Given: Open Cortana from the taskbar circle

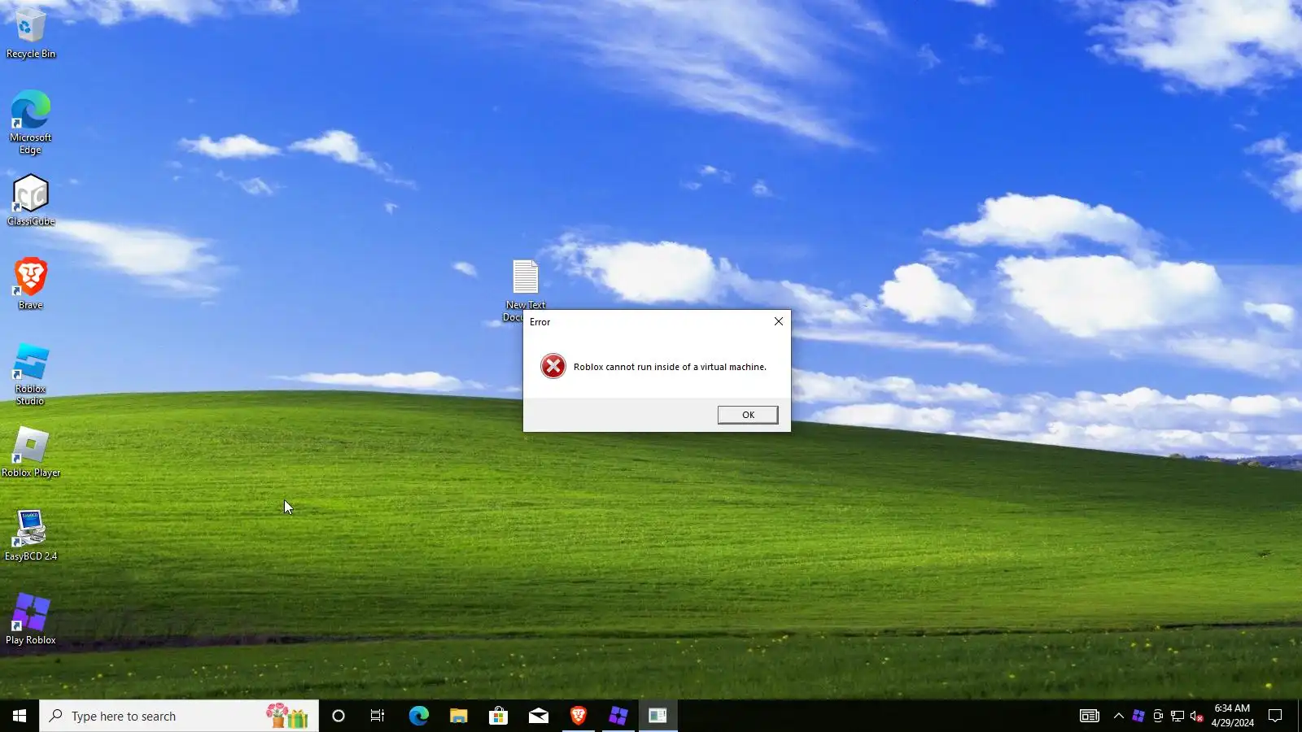Looking at the screenshot, I should [339, 716].
